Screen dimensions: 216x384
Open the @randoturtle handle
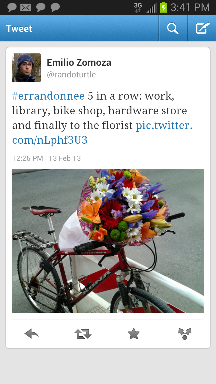pos(71,74)
